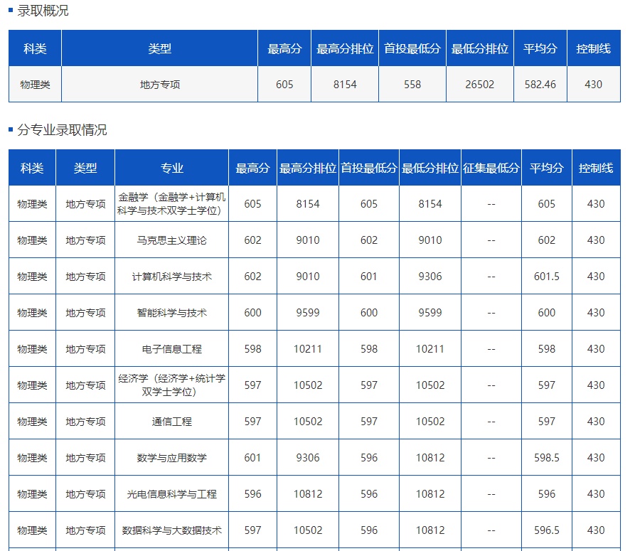Select the 数据科学与大数据技术 major cell

171,530
